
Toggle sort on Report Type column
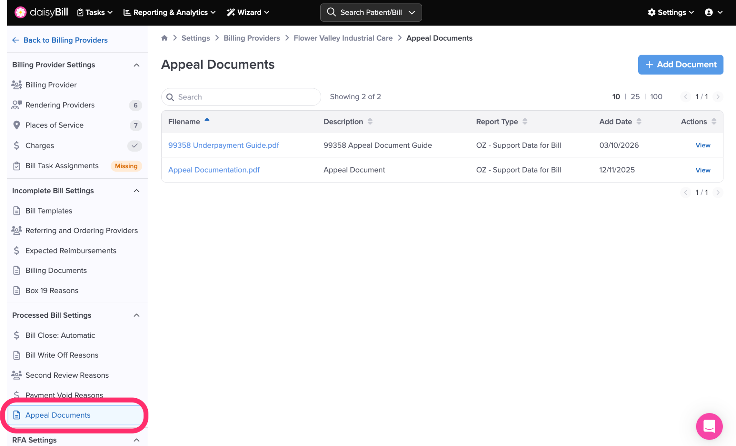pos(525,121)
